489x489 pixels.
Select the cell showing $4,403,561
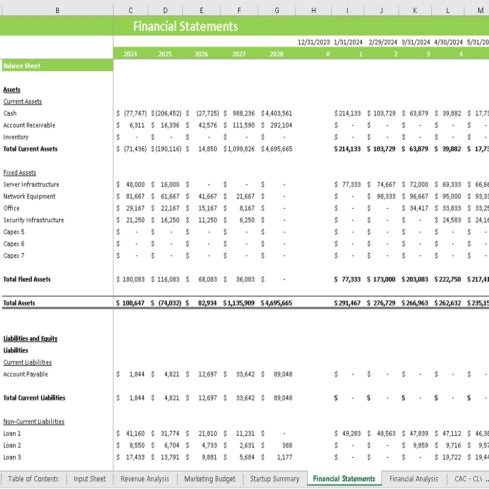(x=277, y=113)
